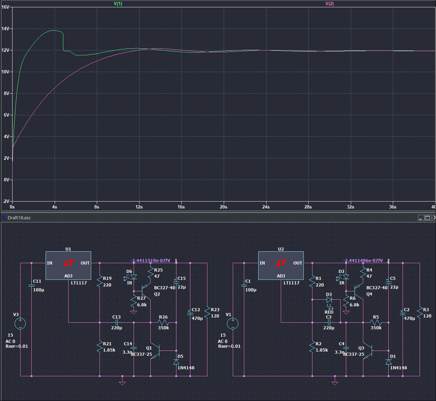Click the 'AC 0' text under V1

point(223,341)
